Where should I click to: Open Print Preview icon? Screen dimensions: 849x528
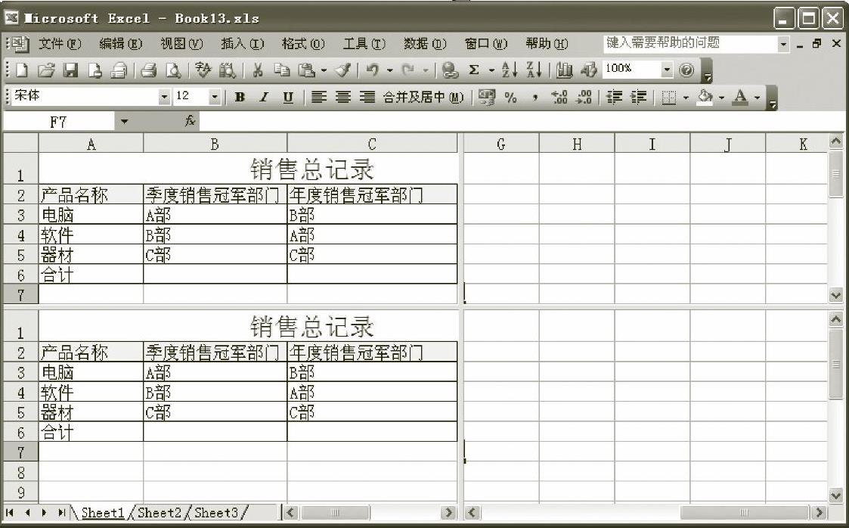[x=173, y=70]
